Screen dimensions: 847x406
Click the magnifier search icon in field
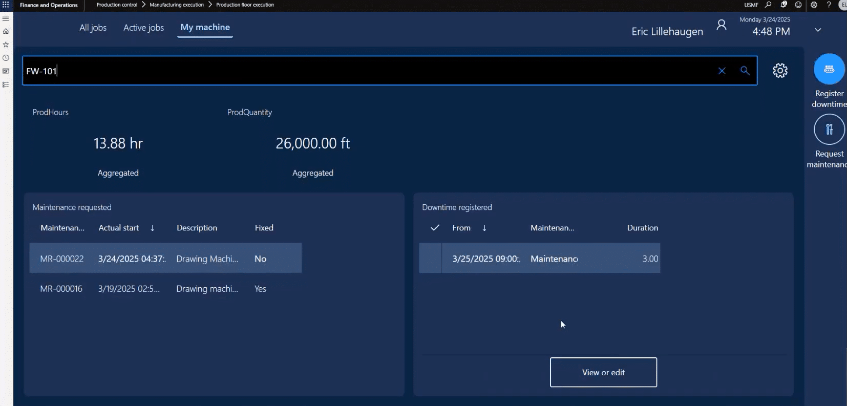745,71
